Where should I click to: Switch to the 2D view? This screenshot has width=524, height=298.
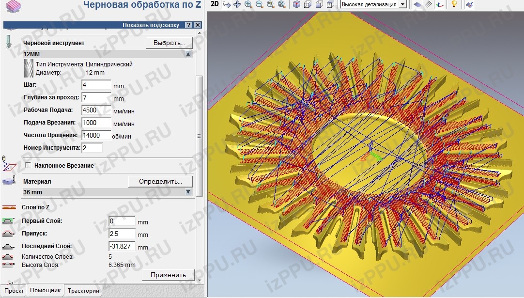coord(215,4)
